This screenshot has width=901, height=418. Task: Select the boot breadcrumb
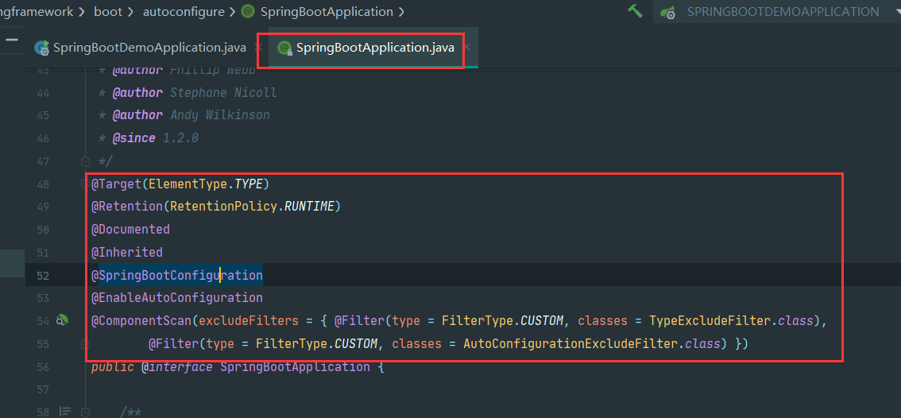tap(107, 11)
